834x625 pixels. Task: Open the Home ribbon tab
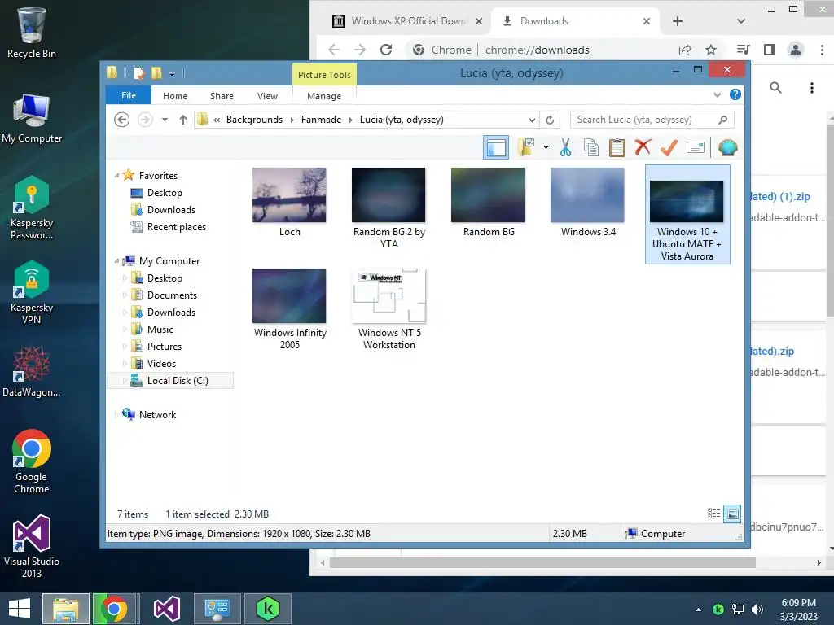[x=175, y=96]
